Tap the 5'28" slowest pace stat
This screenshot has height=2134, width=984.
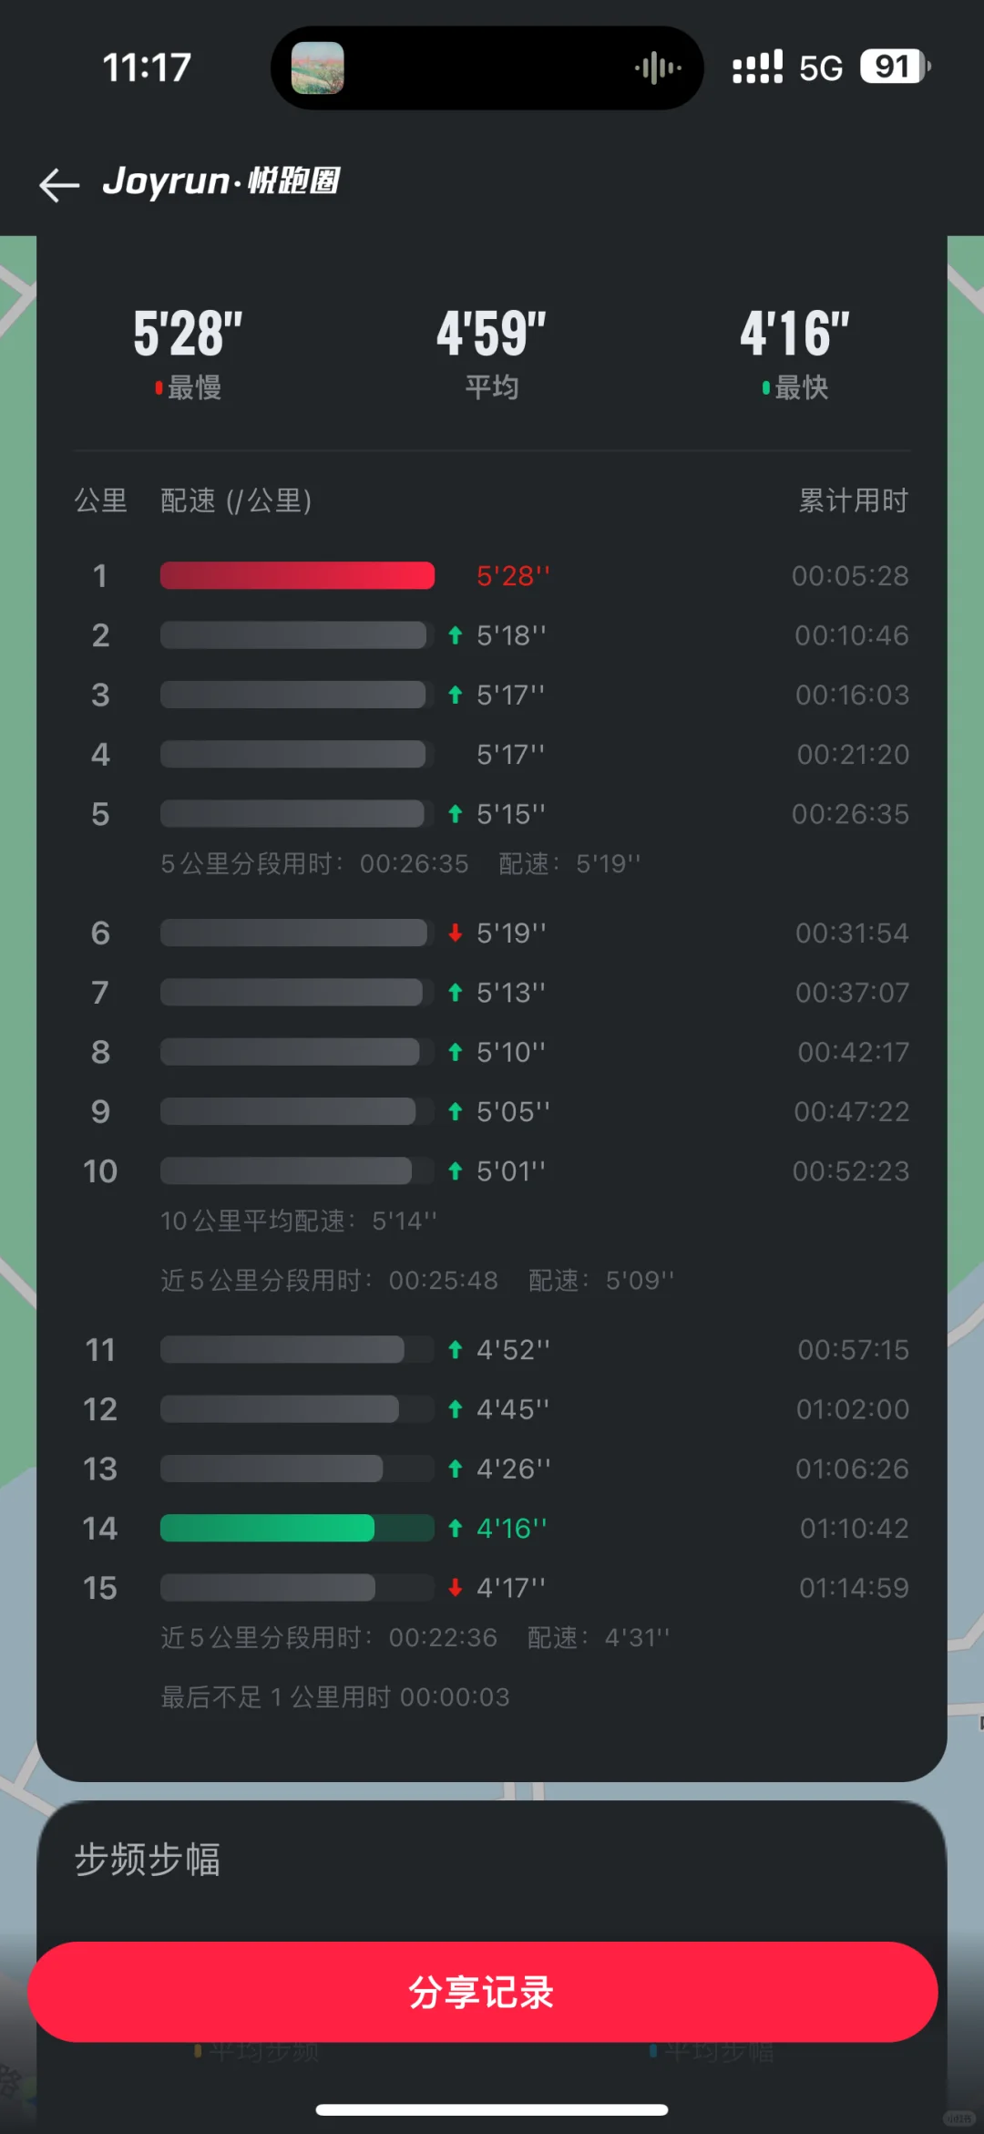point(188,353)
